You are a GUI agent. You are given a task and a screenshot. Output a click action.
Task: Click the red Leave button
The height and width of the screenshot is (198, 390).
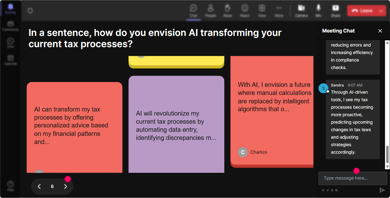pyautogui.click(x=362, y=11)
